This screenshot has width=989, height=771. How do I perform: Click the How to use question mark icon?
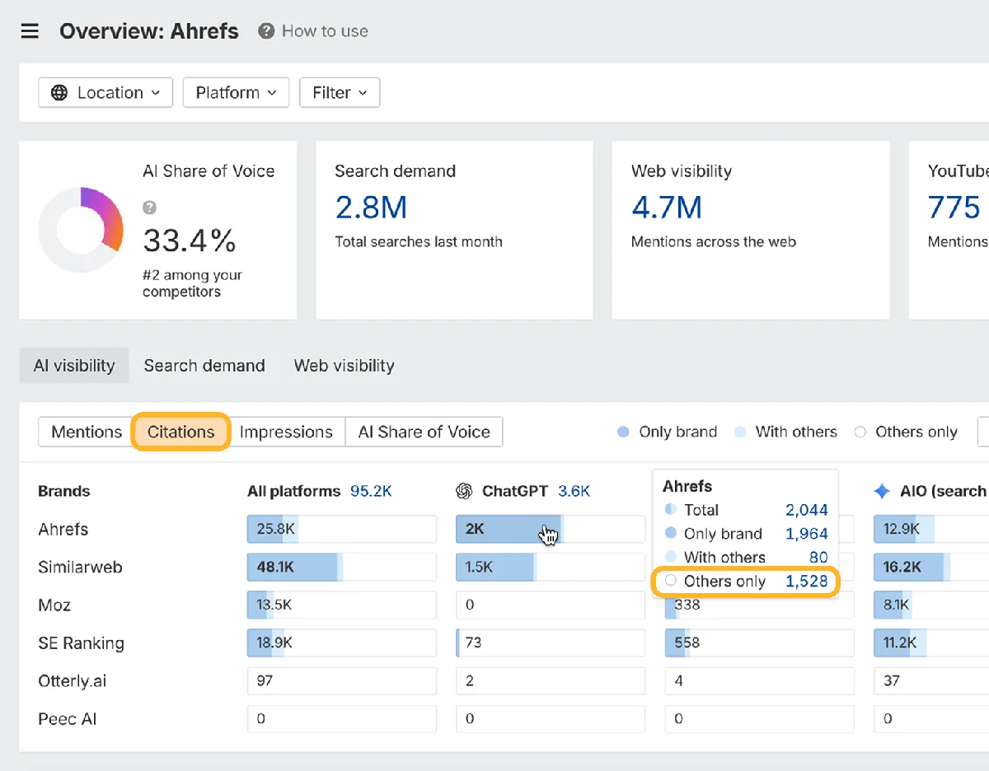pyautogui.click(x=265, y=31)
